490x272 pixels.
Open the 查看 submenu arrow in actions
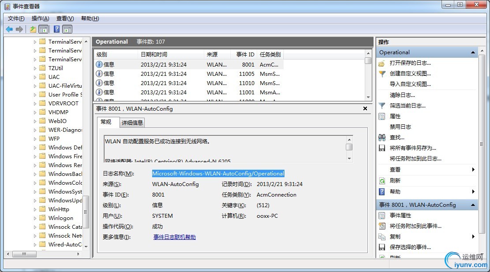click(473, 170)
